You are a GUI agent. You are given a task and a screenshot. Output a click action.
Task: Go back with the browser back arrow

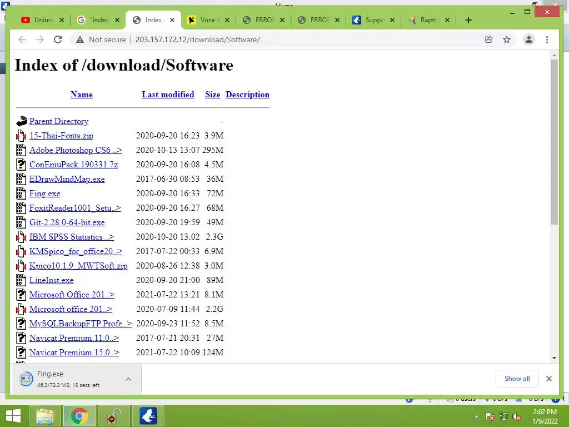[x=22, y=39]
